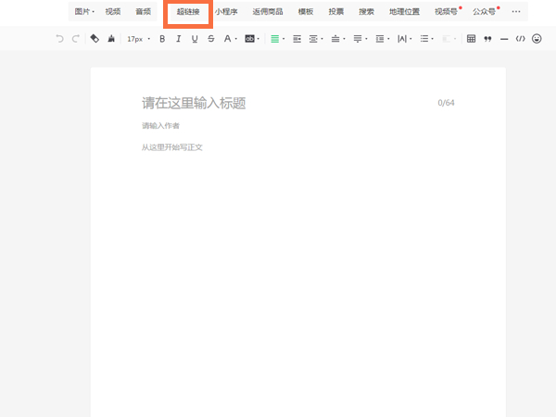
Task: Insert a code block with the code icon
Action: [520, 39]
